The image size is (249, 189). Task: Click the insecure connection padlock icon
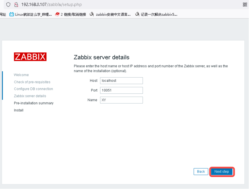[x=16, y=4]
